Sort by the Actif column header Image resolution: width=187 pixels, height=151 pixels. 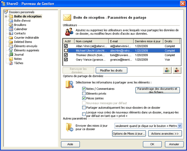tap(69, 41)
